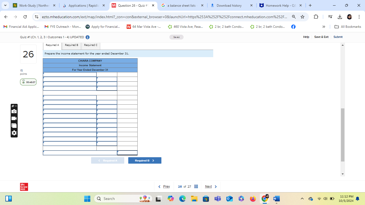Open the clock and date in system tray
This screenshot has width=365, height=205.
pos(346,199)
